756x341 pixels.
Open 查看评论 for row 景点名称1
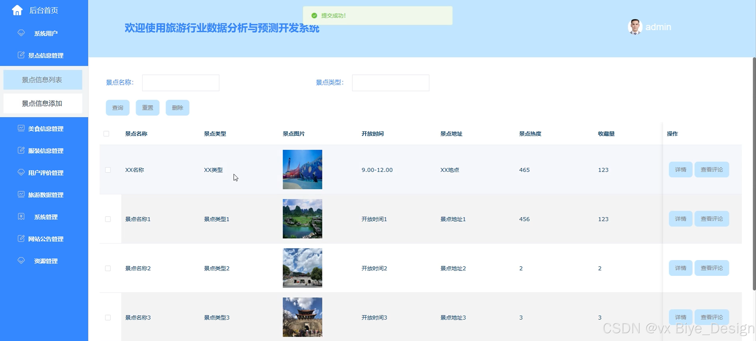point(712,219)
